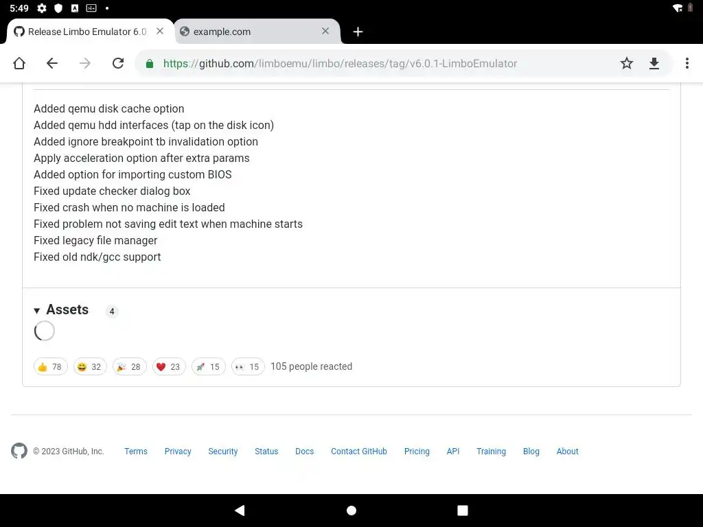Close the Release Limbo Emulator tab

(x=160, y=31)
